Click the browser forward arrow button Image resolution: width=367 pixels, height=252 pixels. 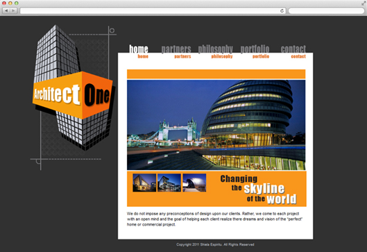pyautogui.click(x=13, y=10)
